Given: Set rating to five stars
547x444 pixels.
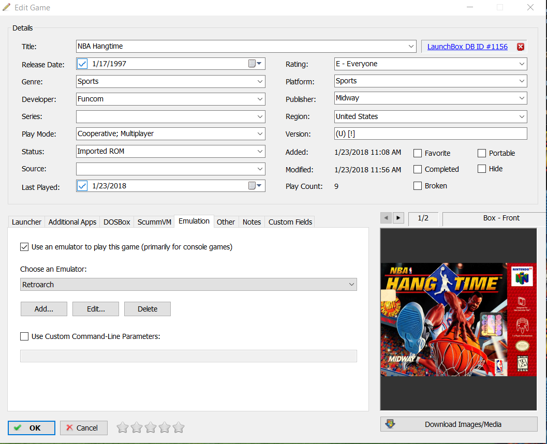Looking at the screenshot, I should pos(178,427).
